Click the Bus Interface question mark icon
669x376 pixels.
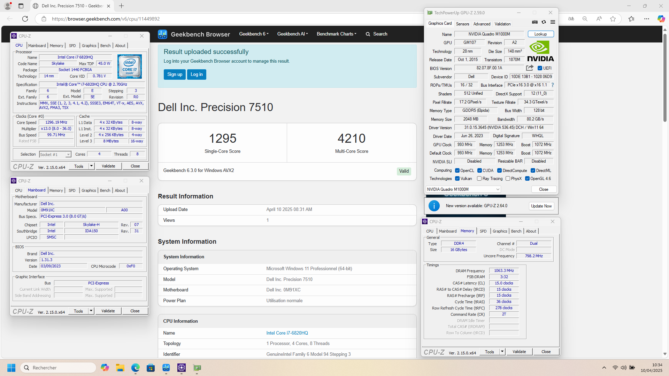[x=552, y=85]
